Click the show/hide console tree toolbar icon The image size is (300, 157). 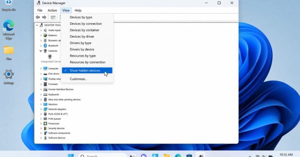point(53,17)
